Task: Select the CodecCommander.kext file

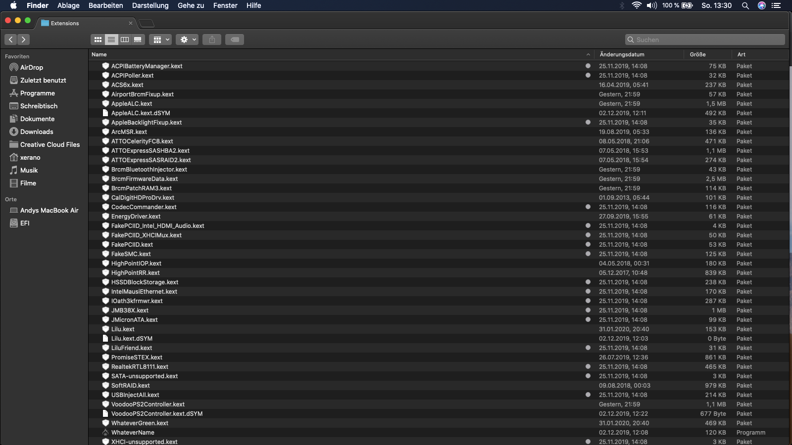Action: click(x=439, y=207)
